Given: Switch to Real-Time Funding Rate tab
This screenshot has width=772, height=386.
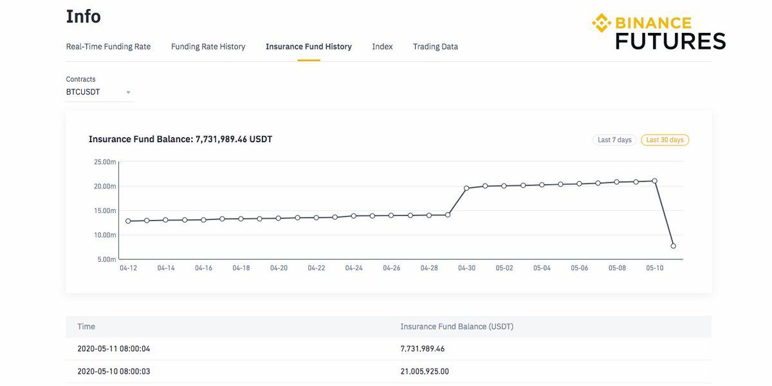Looking at the screenshot, I should click(108, 46).
